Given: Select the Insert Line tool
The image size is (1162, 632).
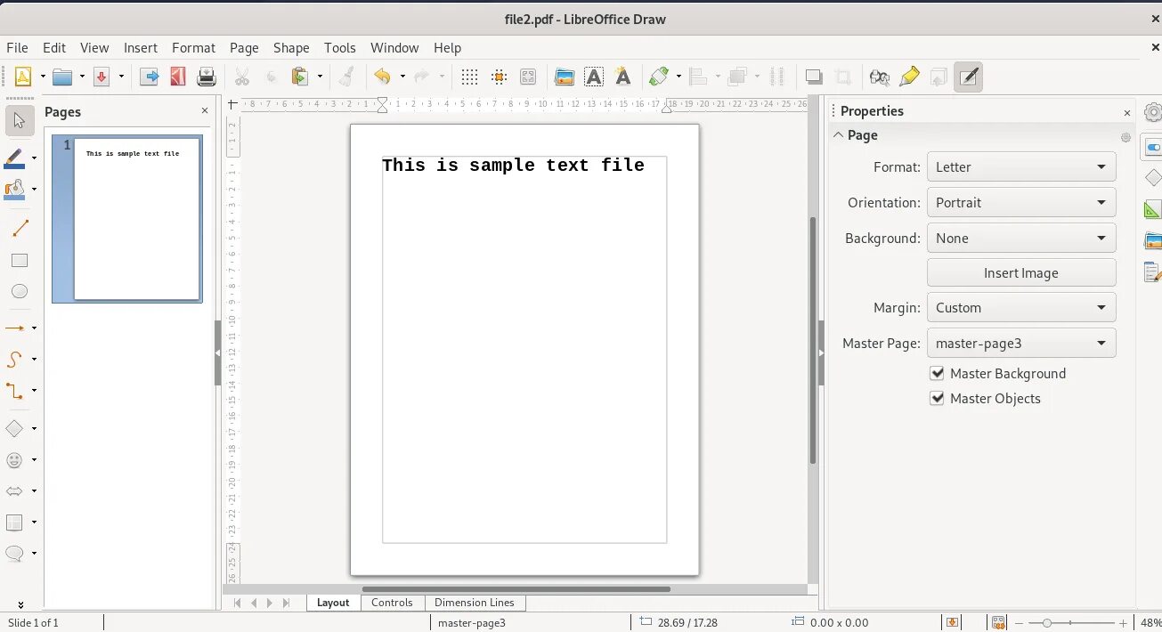Looking at the screenshot, I should tap(20, 229).
